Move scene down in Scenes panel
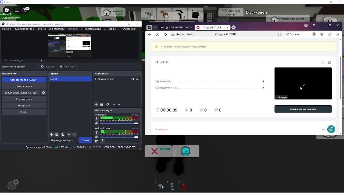 click(x=74, y=134)
